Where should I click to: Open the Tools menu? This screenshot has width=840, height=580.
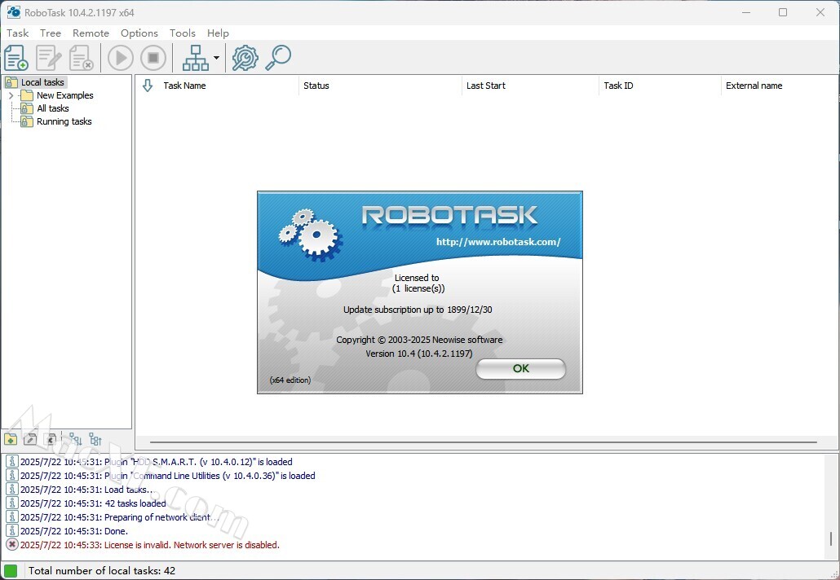(x=183, y=33)
